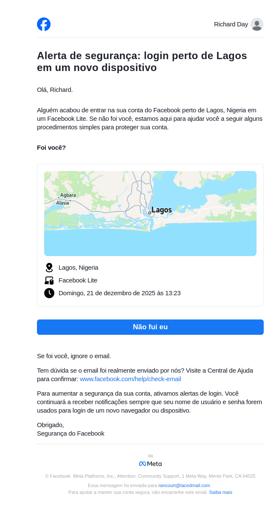Image resolution: width=265 pixels, height=516 pixels.
Task: Click the clock icon beside the date
Action: [x=49, y=293]
